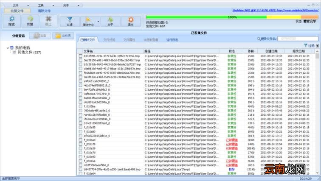Open the 关于 menu dropdown arrow
The height and width of the screenshot is (181, 321).
click(x=79, y=6)
